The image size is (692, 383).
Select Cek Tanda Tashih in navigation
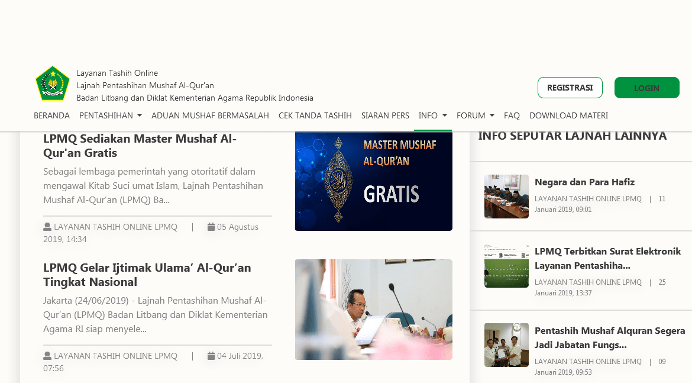coord(315,115)
